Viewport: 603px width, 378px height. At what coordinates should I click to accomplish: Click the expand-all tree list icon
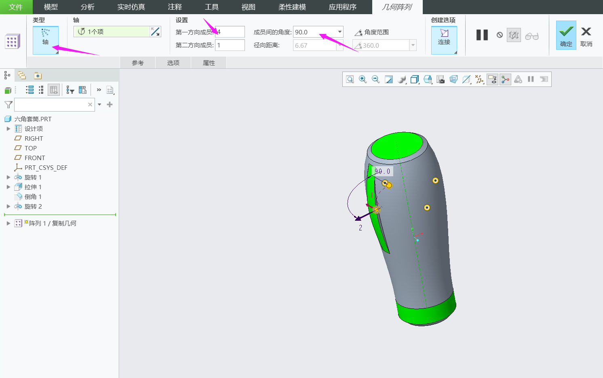[30, 90]
